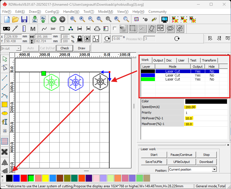Click the Check button

(64, 48)
